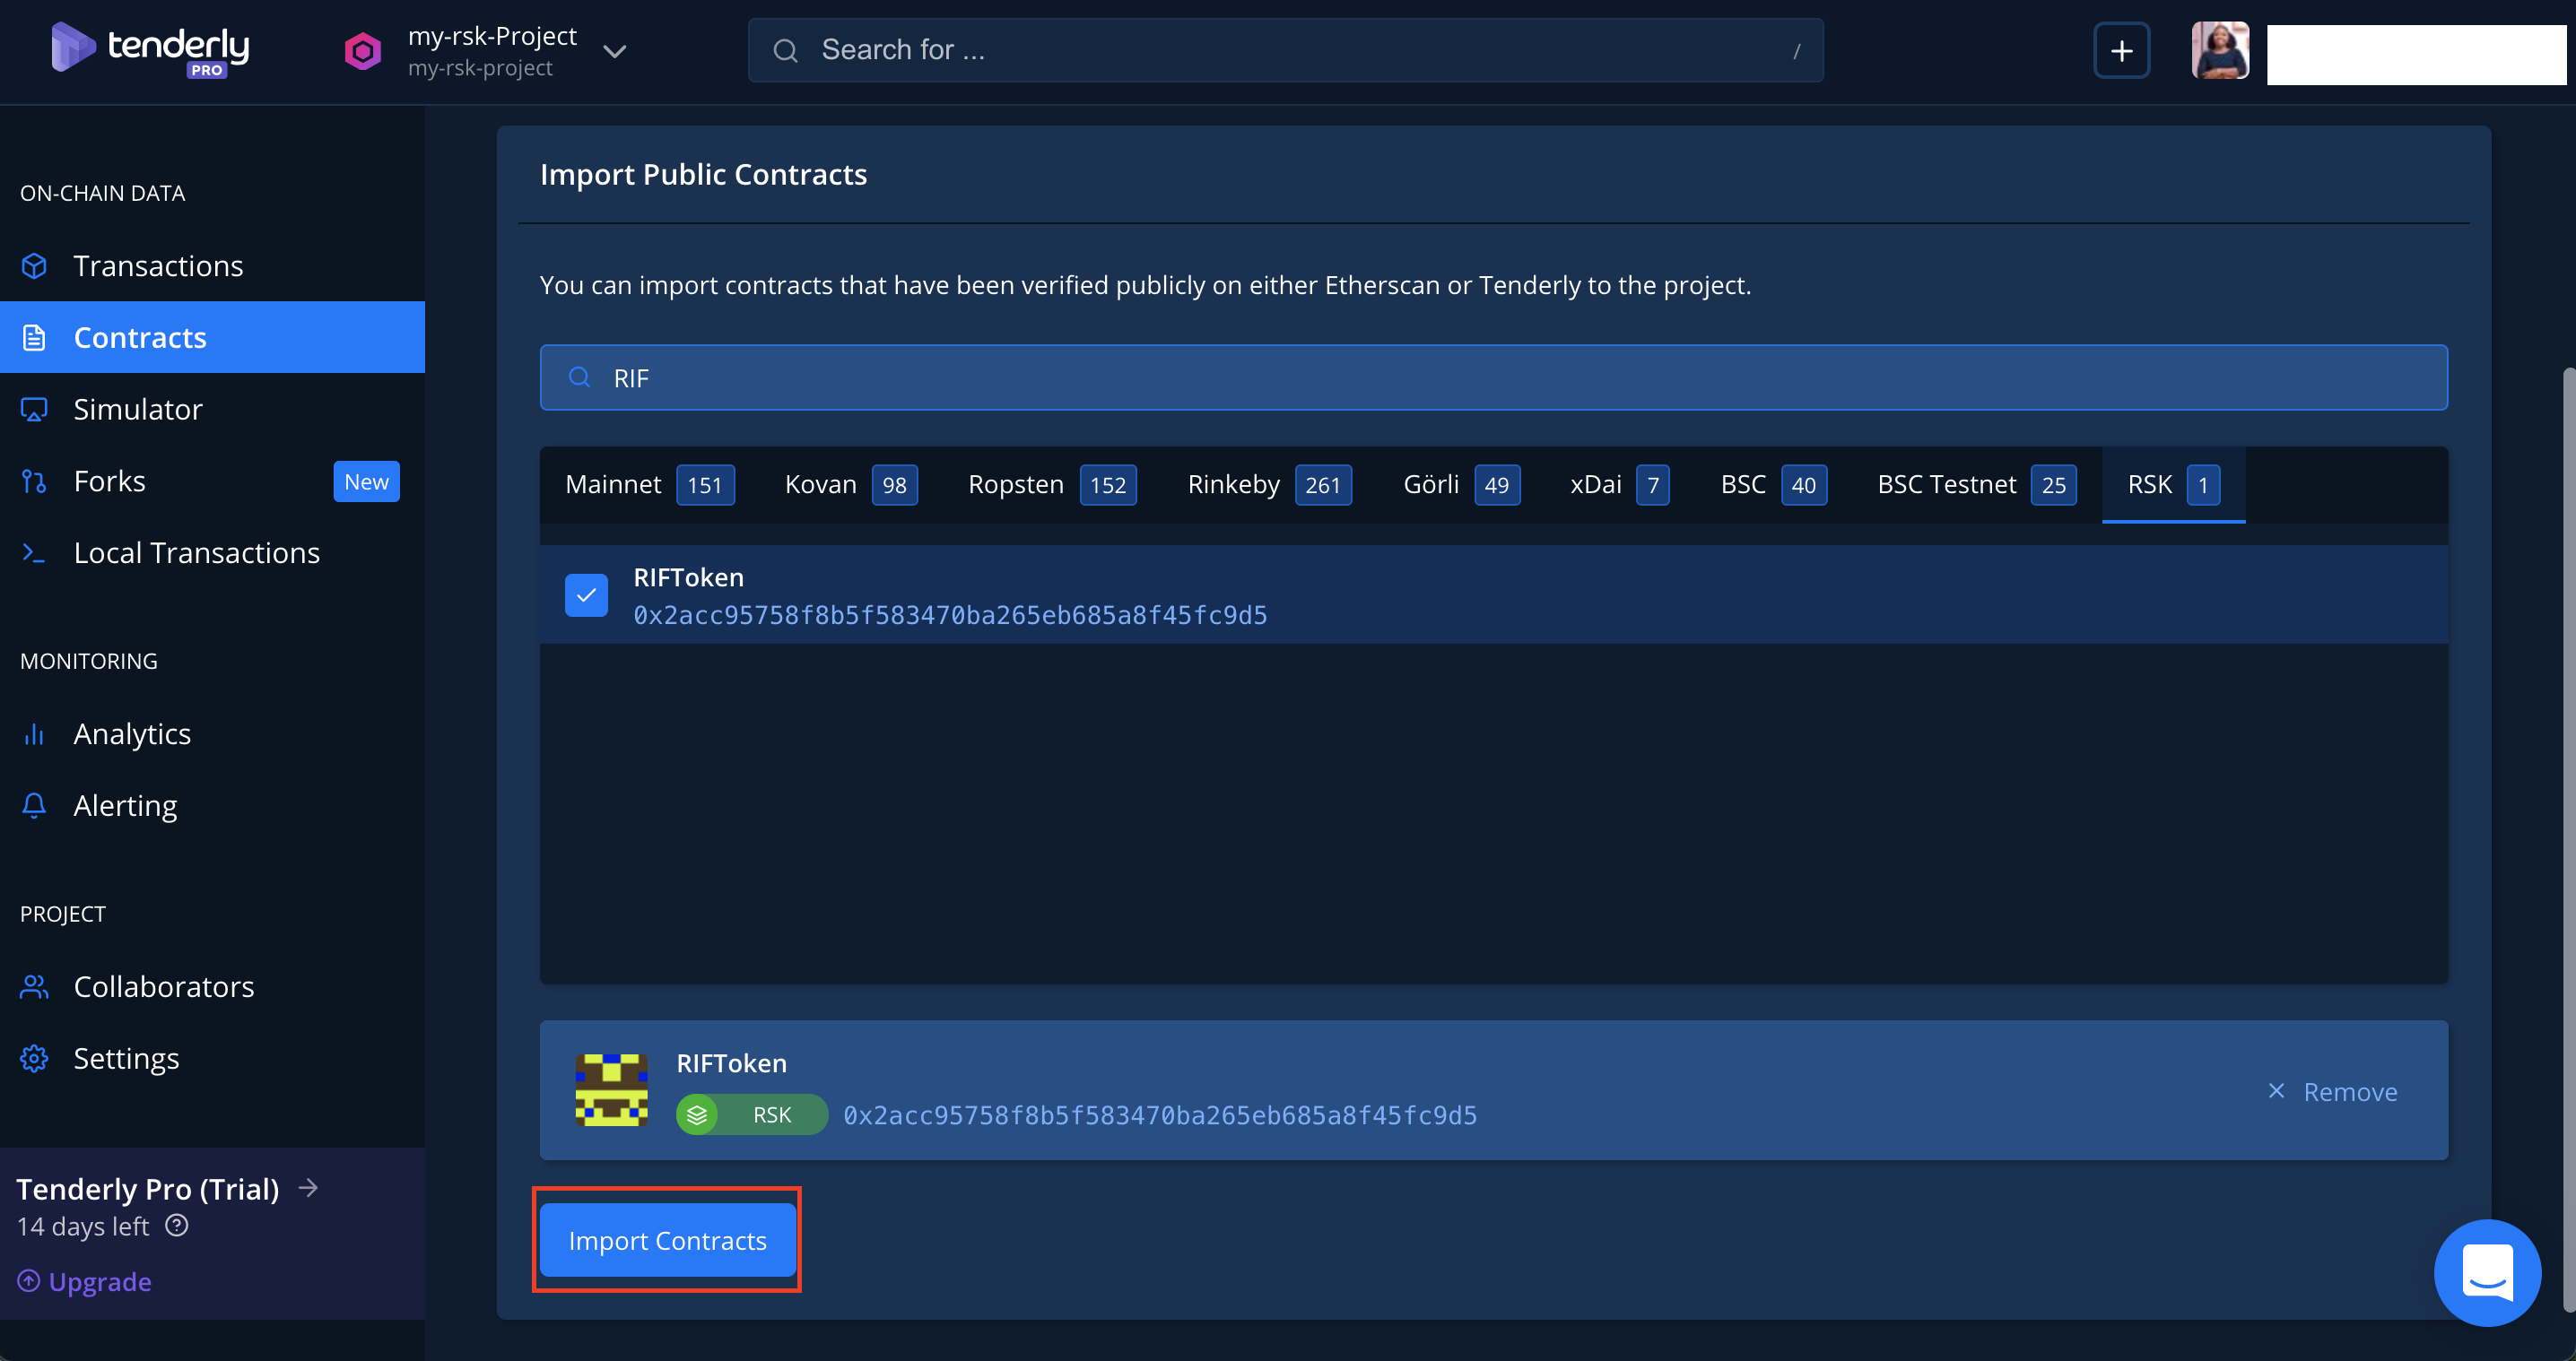
Task: Click the Settings gear icon
Action: (x=34, y=1058)
